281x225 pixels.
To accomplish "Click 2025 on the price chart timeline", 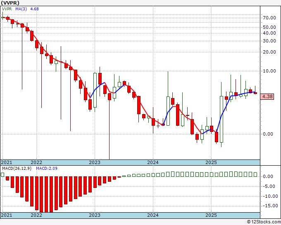I will 211,162.
